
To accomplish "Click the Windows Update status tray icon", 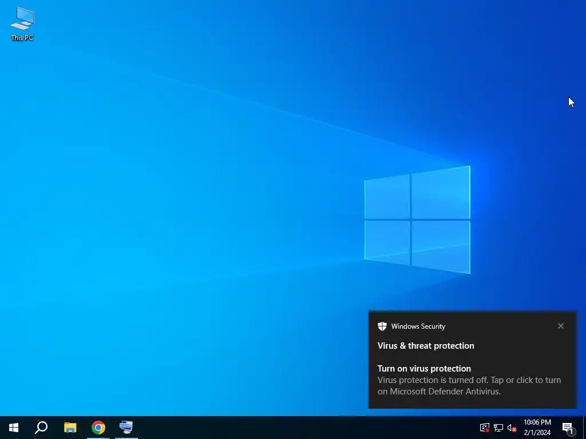I will coord(485,428).
